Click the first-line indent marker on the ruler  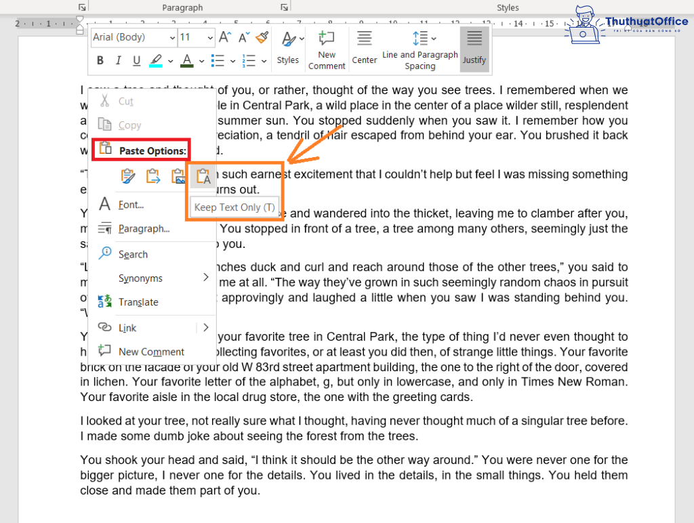[79, 20]
